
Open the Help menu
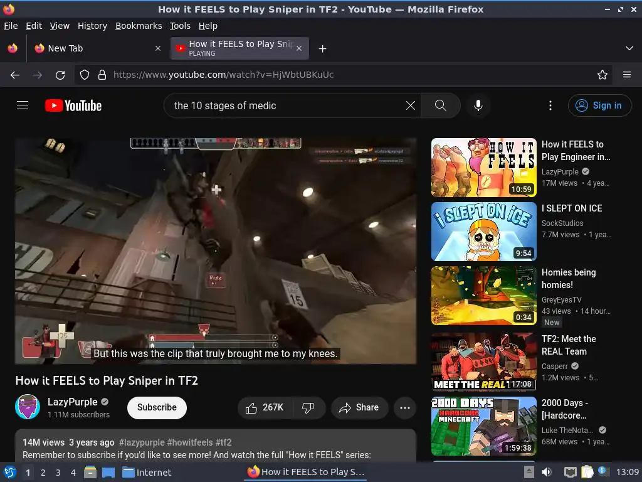[208, 26]
